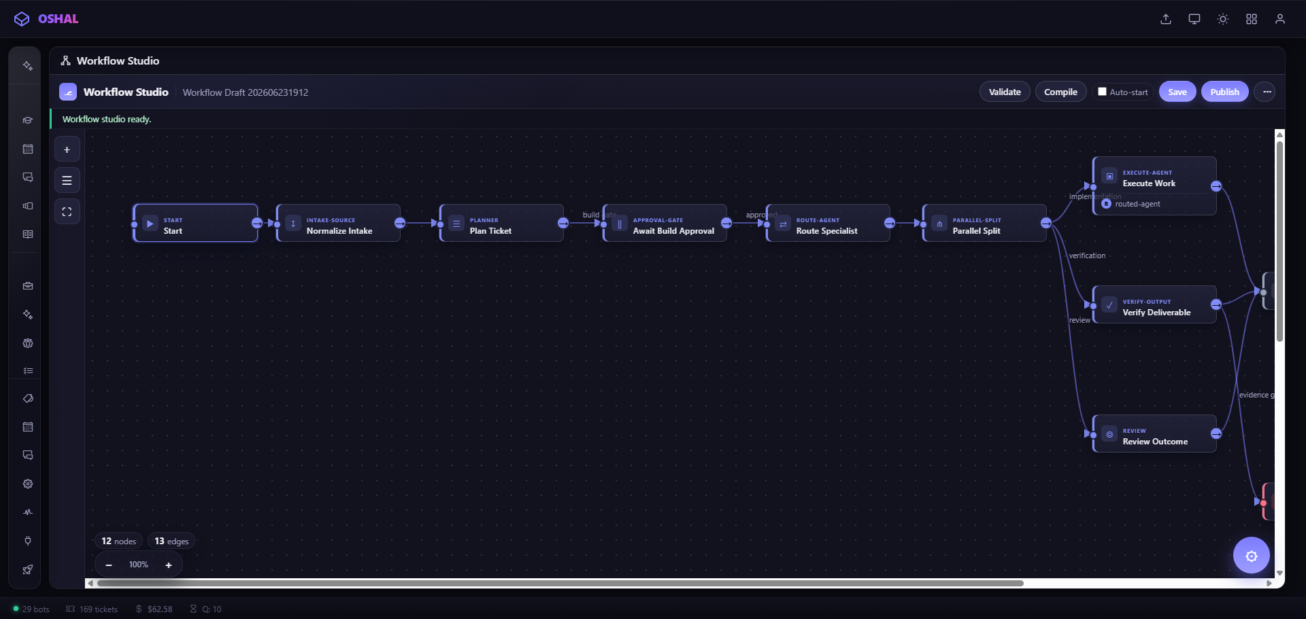Click the lower sparkles sidebar icon
Viewport: 1306px width, 619px height.
pos(28,315)
